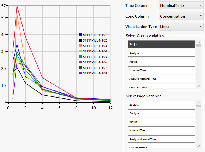
Task: Click Select Group Variables heading
Action: click(x=145, y=36)
